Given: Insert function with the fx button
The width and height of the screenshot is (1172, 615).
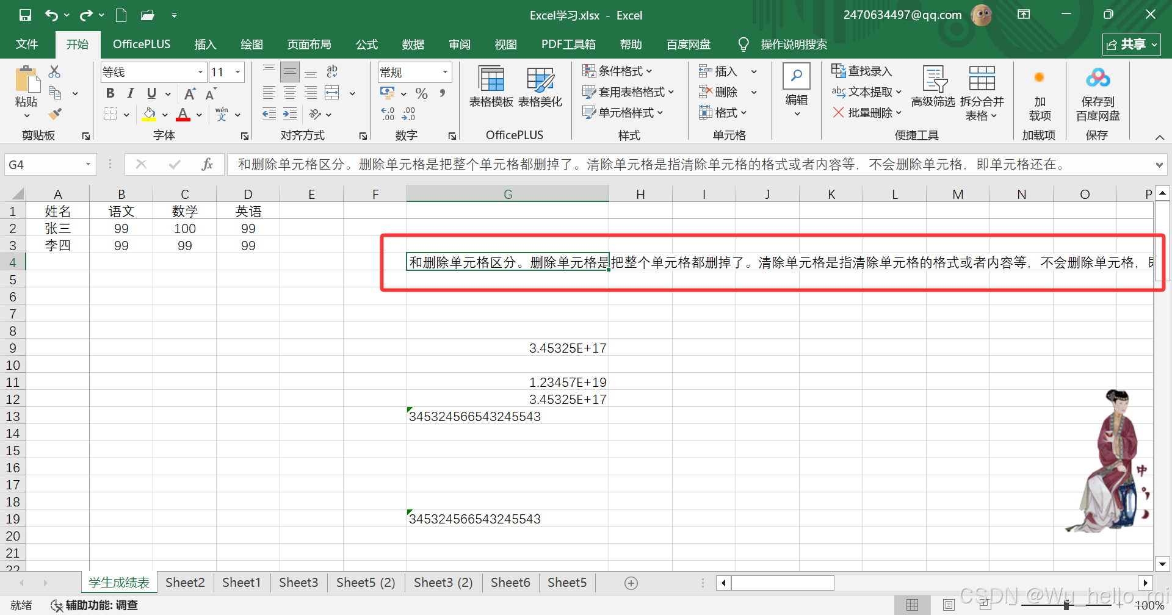Looking at the screenshot, I should coord(207,164).
